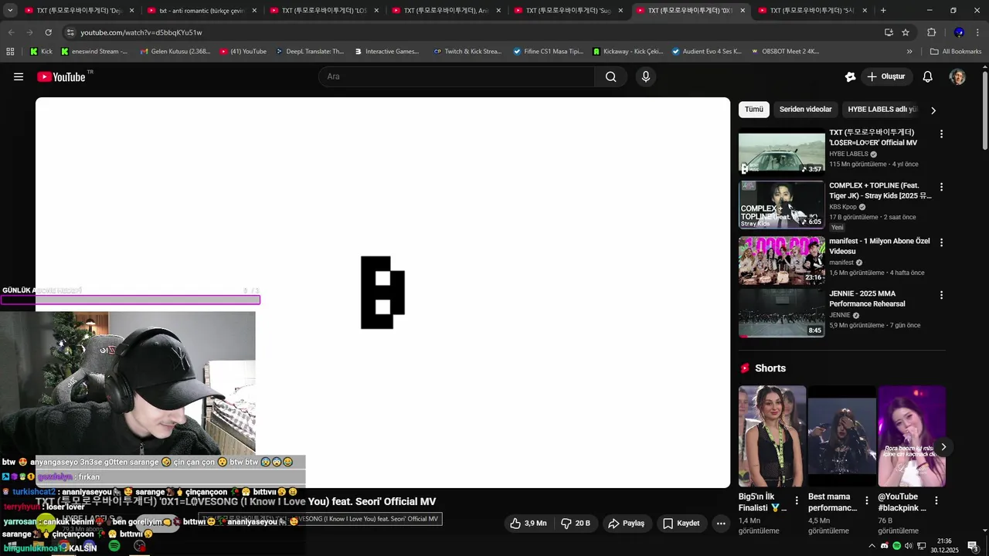Open options for JENNIE MMA video
This screenshot has height=556, width=989.
pos(941,295)
